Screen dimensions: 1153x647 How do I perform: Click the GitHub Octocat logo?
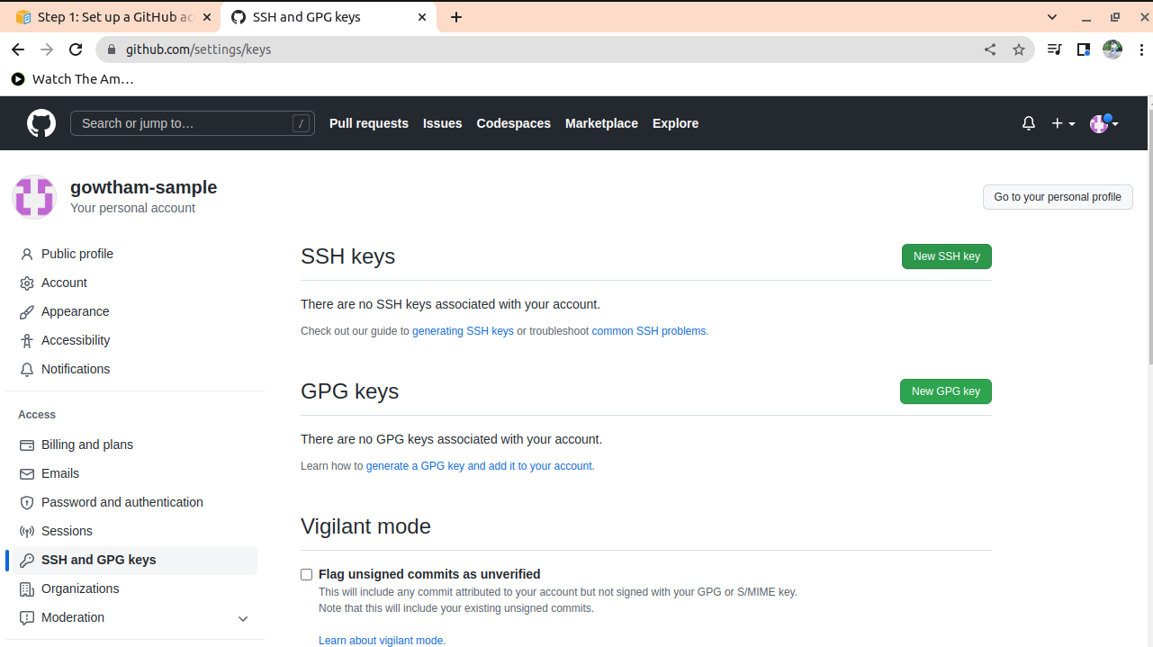tap(41, 123)
